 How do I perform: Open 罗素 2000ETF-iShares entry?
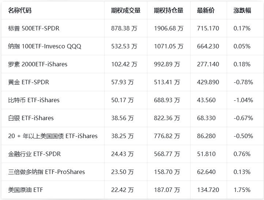point(38,64)
